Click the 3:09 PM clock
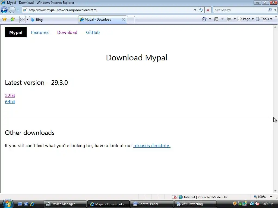The image size is (278, 208). [267, 204]
